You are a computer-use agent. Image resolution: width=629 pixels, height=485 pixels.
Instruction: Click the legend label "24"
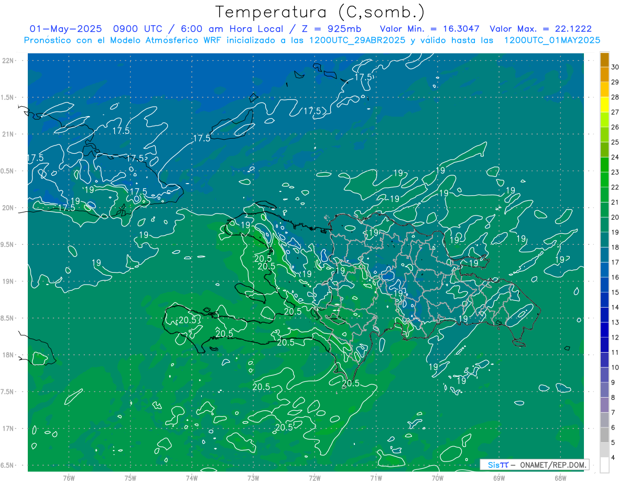616,157
